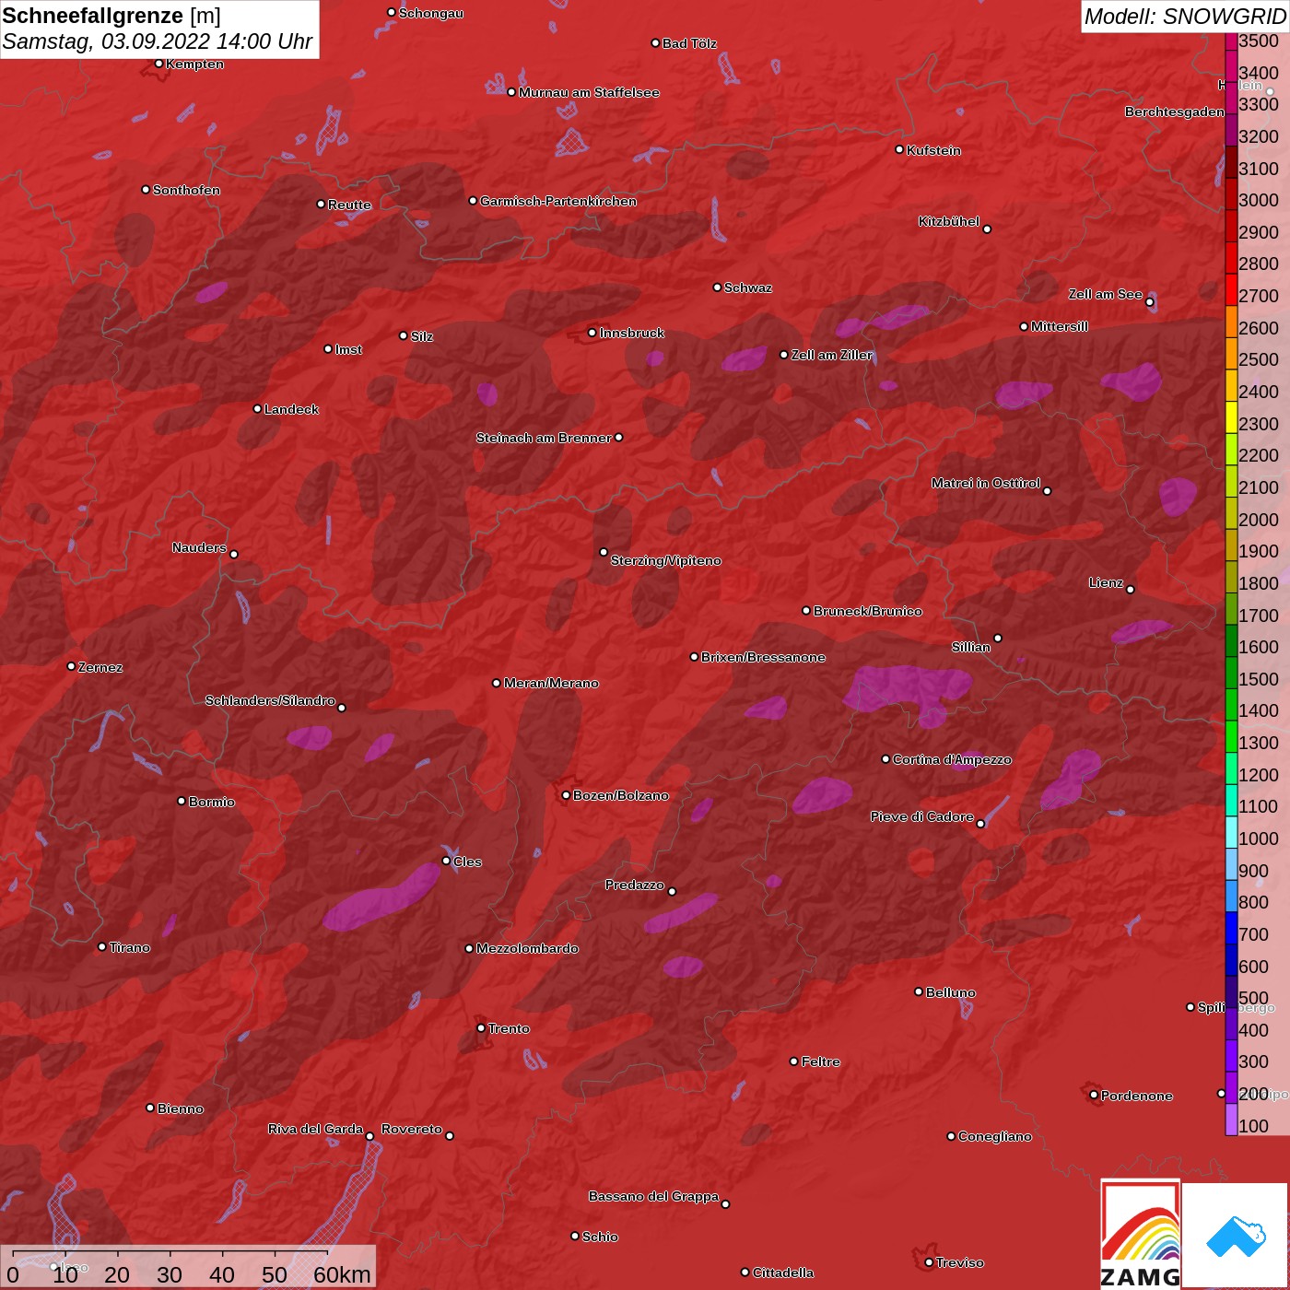Click the 'Schneefallgrenze [m]' title
Image resolution: width=1290 pixels, height=1290 pixels.
pos(111,16)
